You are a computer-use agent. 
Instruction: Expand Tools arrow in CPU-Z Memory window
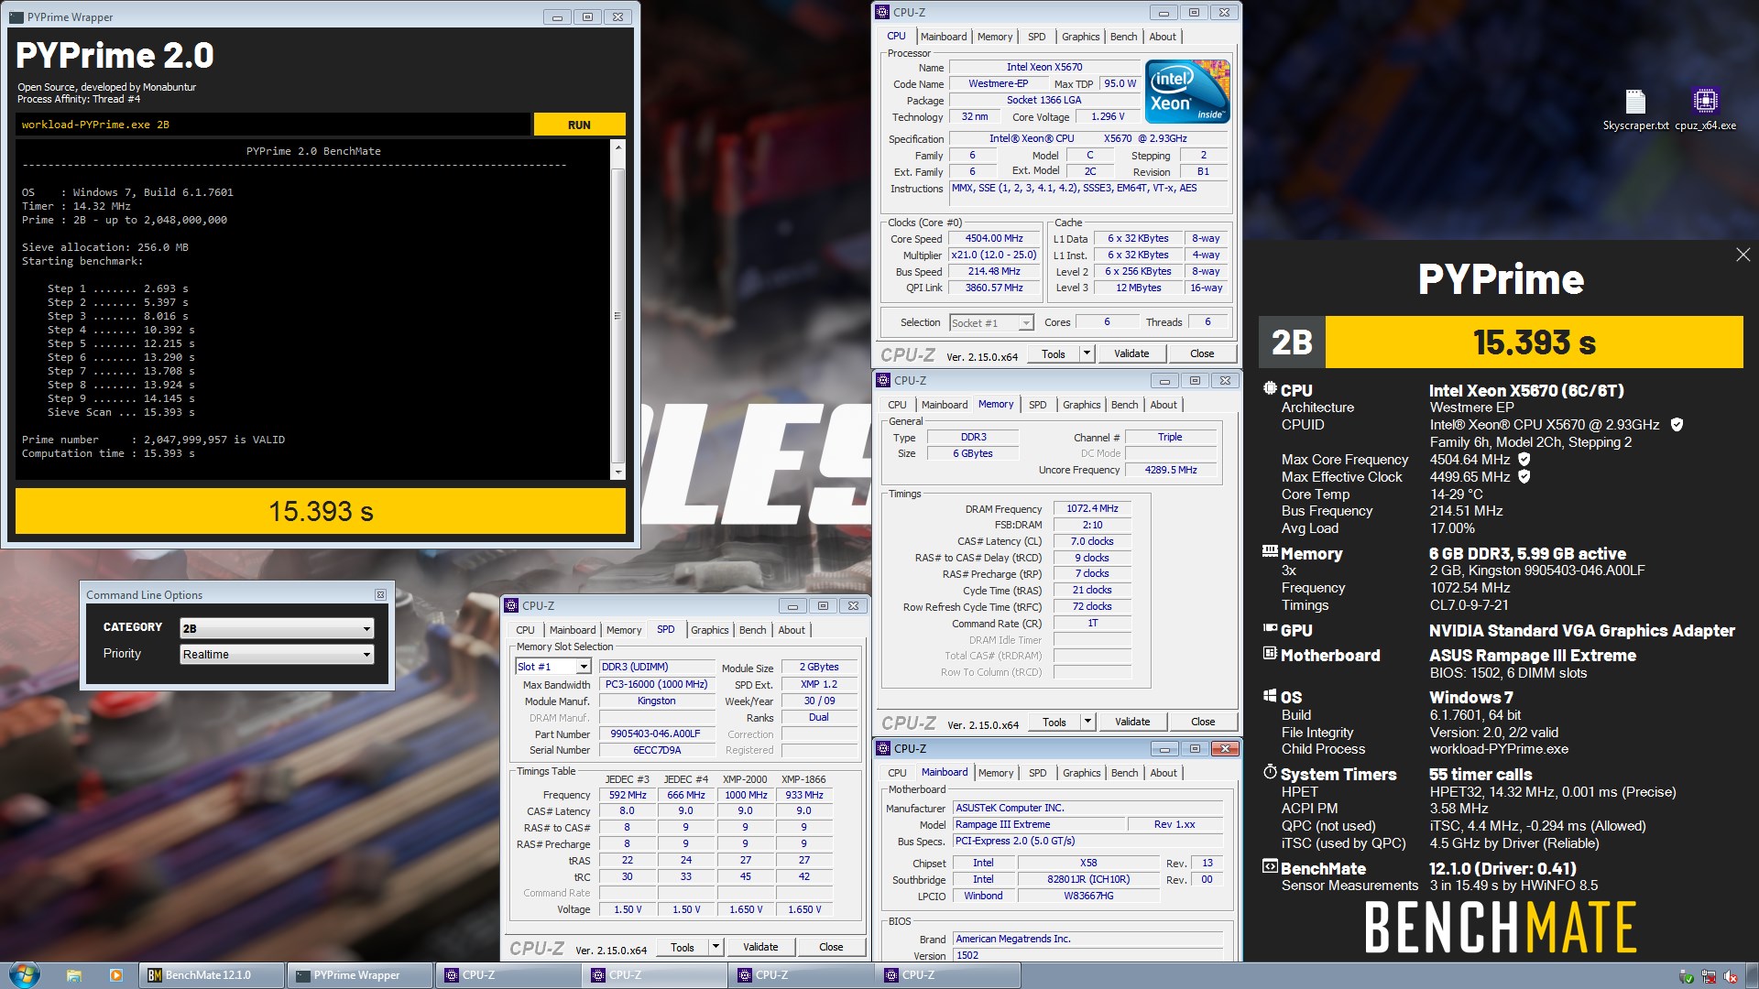pos(1087,722)
